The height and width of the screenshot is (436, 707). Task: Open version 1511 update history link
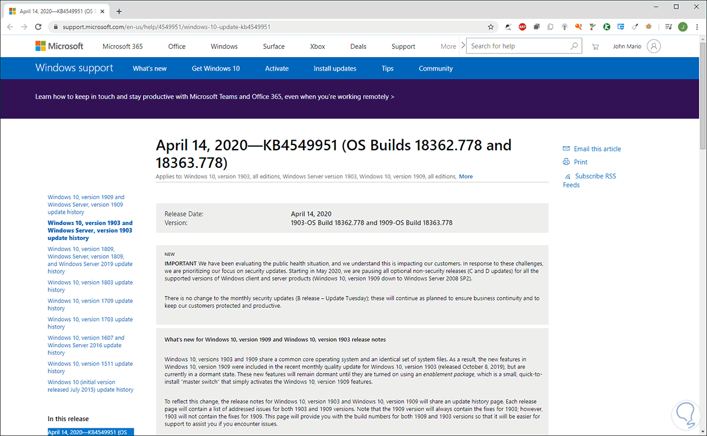click(x=90, y=367)
